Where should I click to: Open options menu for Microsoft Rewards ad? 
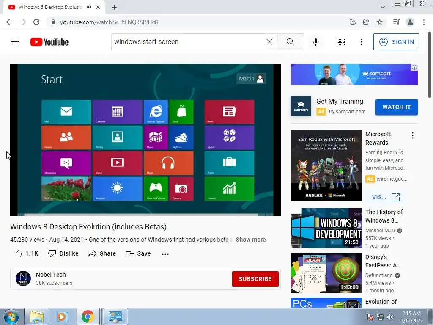[x=413, y=135]
